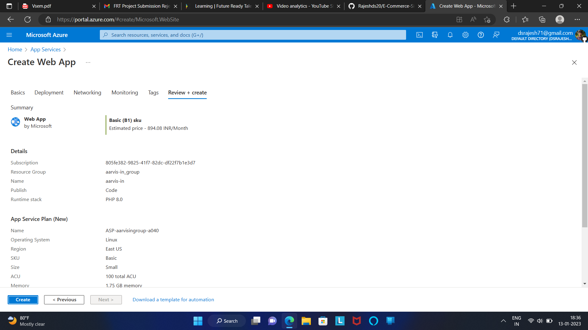Open Download a template for automation link
The height and width of the screenshot is (330, 588).
173,300
